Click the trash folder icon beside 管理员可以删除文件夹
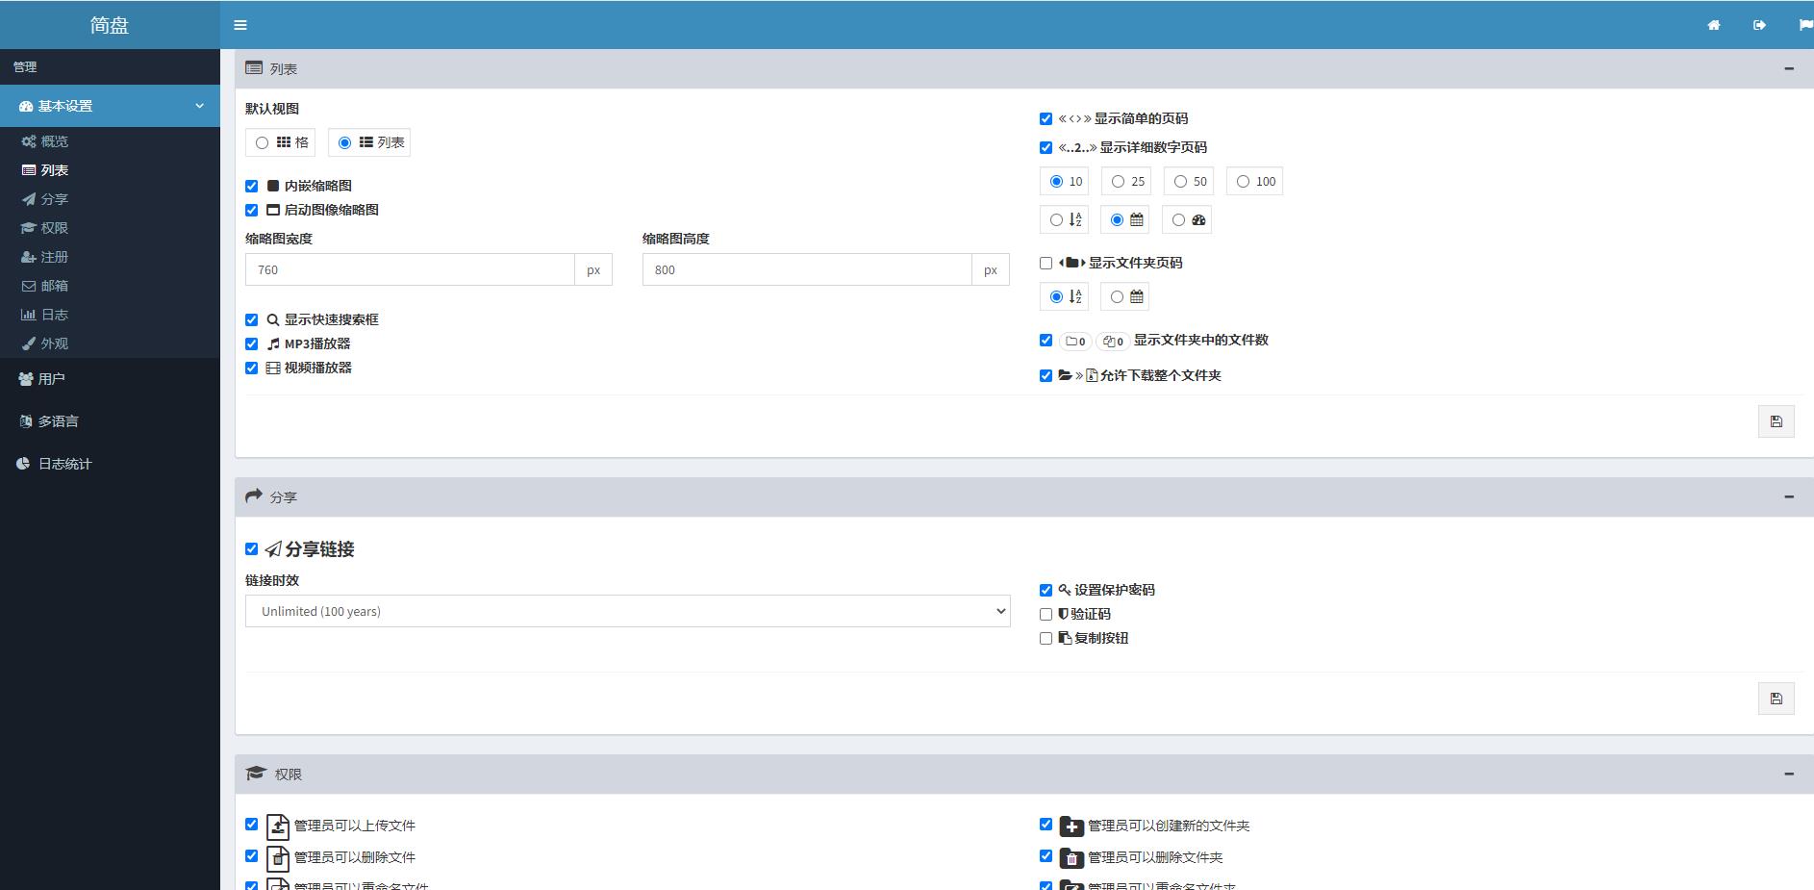Image resolution: width=1814 pixels, height=890 pixels. pyautogui.click(x=1071, y=858)
